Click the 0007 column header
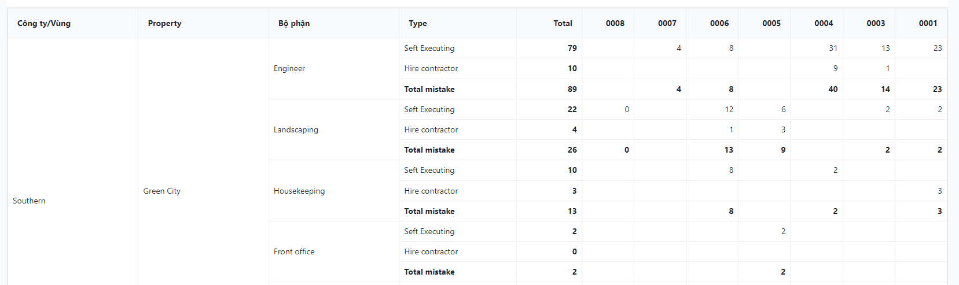 667,23
